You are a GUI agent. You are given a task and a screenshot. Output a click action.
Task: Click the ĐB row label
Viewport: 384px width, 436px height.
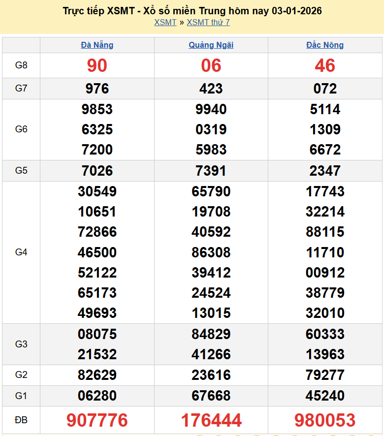coord(21,420)
